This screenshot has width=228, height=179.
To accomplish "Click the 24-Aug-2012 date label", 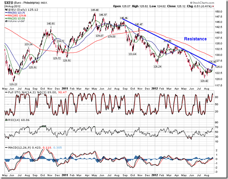I will [11, 6].
